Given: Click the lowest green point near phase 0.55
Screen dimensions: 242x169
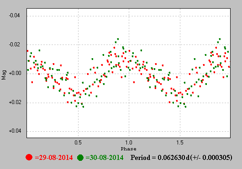Looking at the screenshot, I should pos(84,107).
